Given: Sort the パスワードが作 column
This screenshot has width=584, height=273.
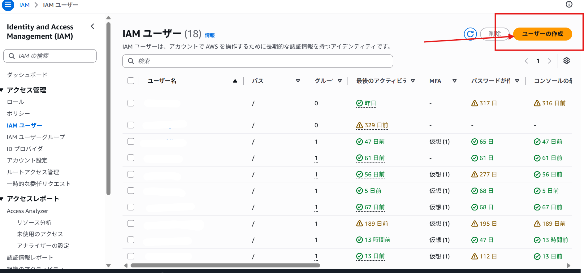Looking at the screenshot, I should pos(517,81).
